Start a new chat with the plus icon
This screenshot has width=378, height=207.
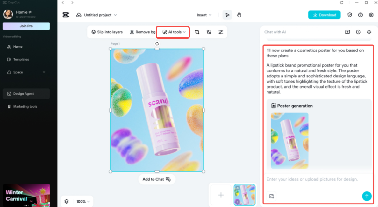(x=348, y=32)
